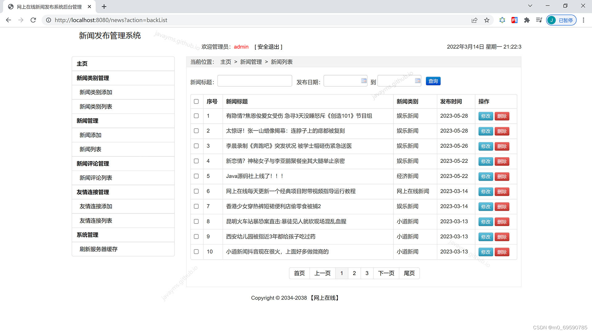Open calendar picker for end date
Viewport: 592px width, 333px height.
pos(417,81)
